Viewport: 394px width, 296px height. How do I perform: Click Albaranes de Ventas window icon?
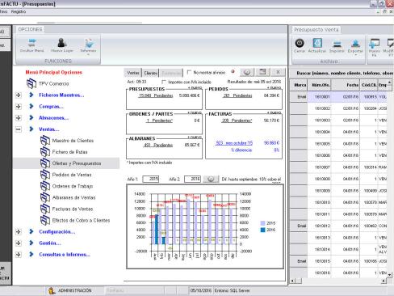[x=45, y=197]
